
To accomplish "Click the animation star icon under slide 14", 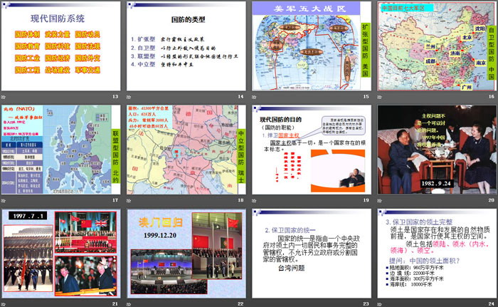I will point(131,97).
